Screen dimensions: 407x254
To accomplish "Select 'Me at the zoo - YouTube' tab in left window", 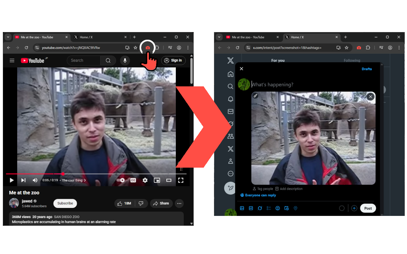I will point(41,37).
